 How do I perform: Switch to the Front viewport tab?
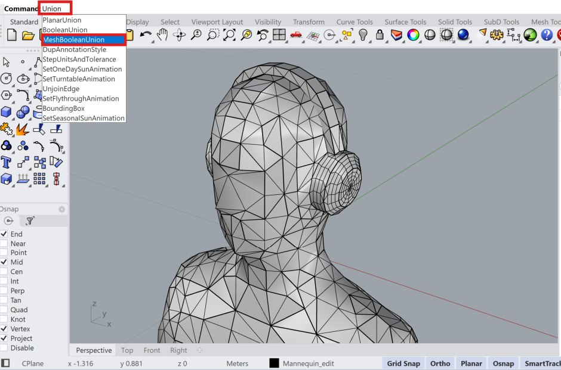point(152,350)
